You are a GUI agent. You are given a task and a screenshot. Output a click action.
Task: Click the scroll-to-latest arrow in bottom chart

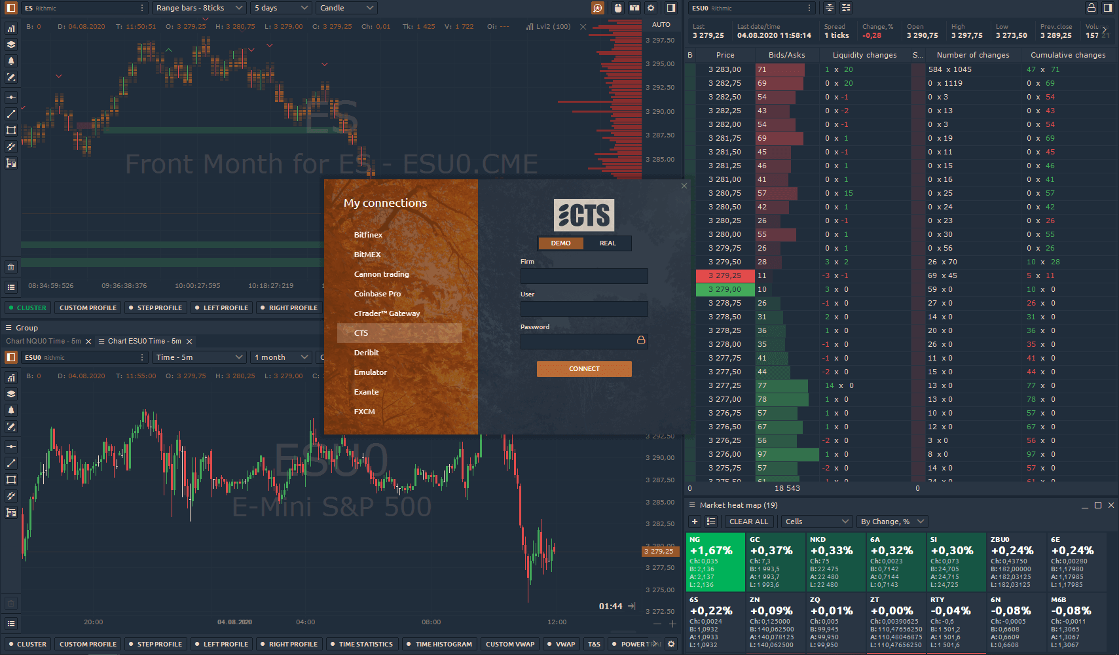click(632, 606)
